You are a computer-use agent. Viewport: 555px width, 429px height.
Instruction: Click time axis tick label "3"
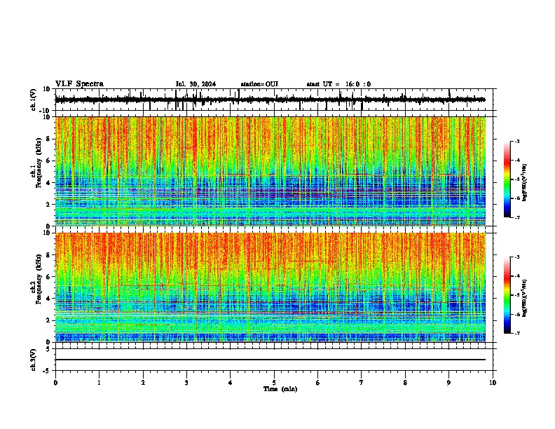[x=186, y=383]
